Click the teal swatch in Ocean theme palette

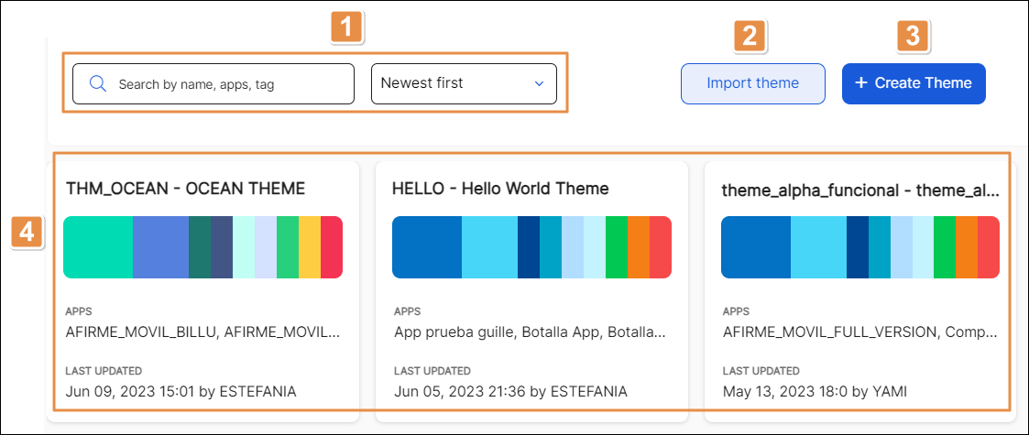(98, 247)
